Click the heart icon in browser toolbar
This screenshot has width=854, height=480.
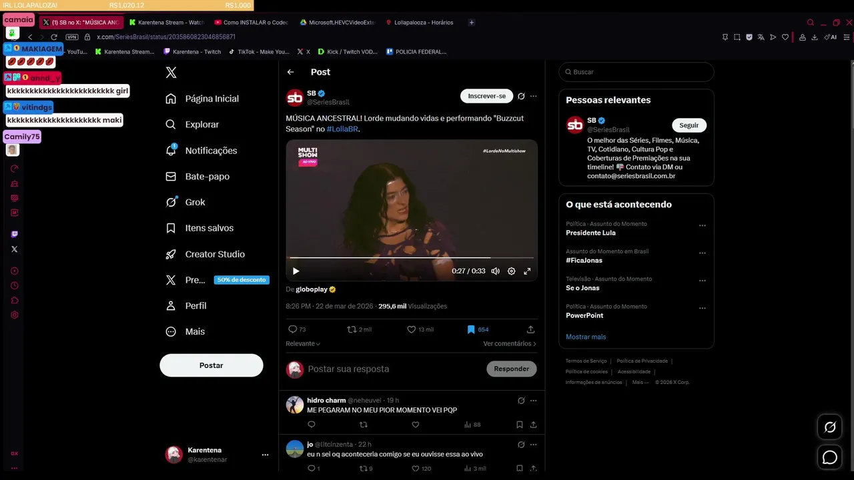[x=785, y=37]
